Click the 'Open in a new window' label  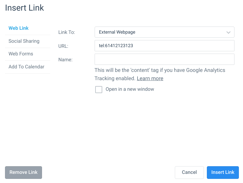point(130,89)
